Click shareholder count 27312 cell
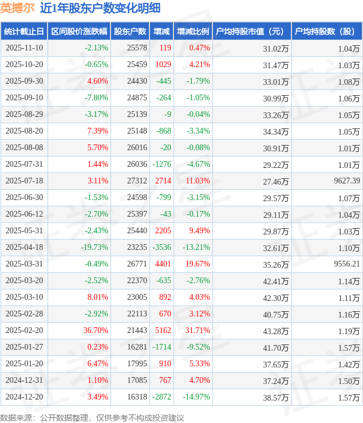 (x=137, y=181)
